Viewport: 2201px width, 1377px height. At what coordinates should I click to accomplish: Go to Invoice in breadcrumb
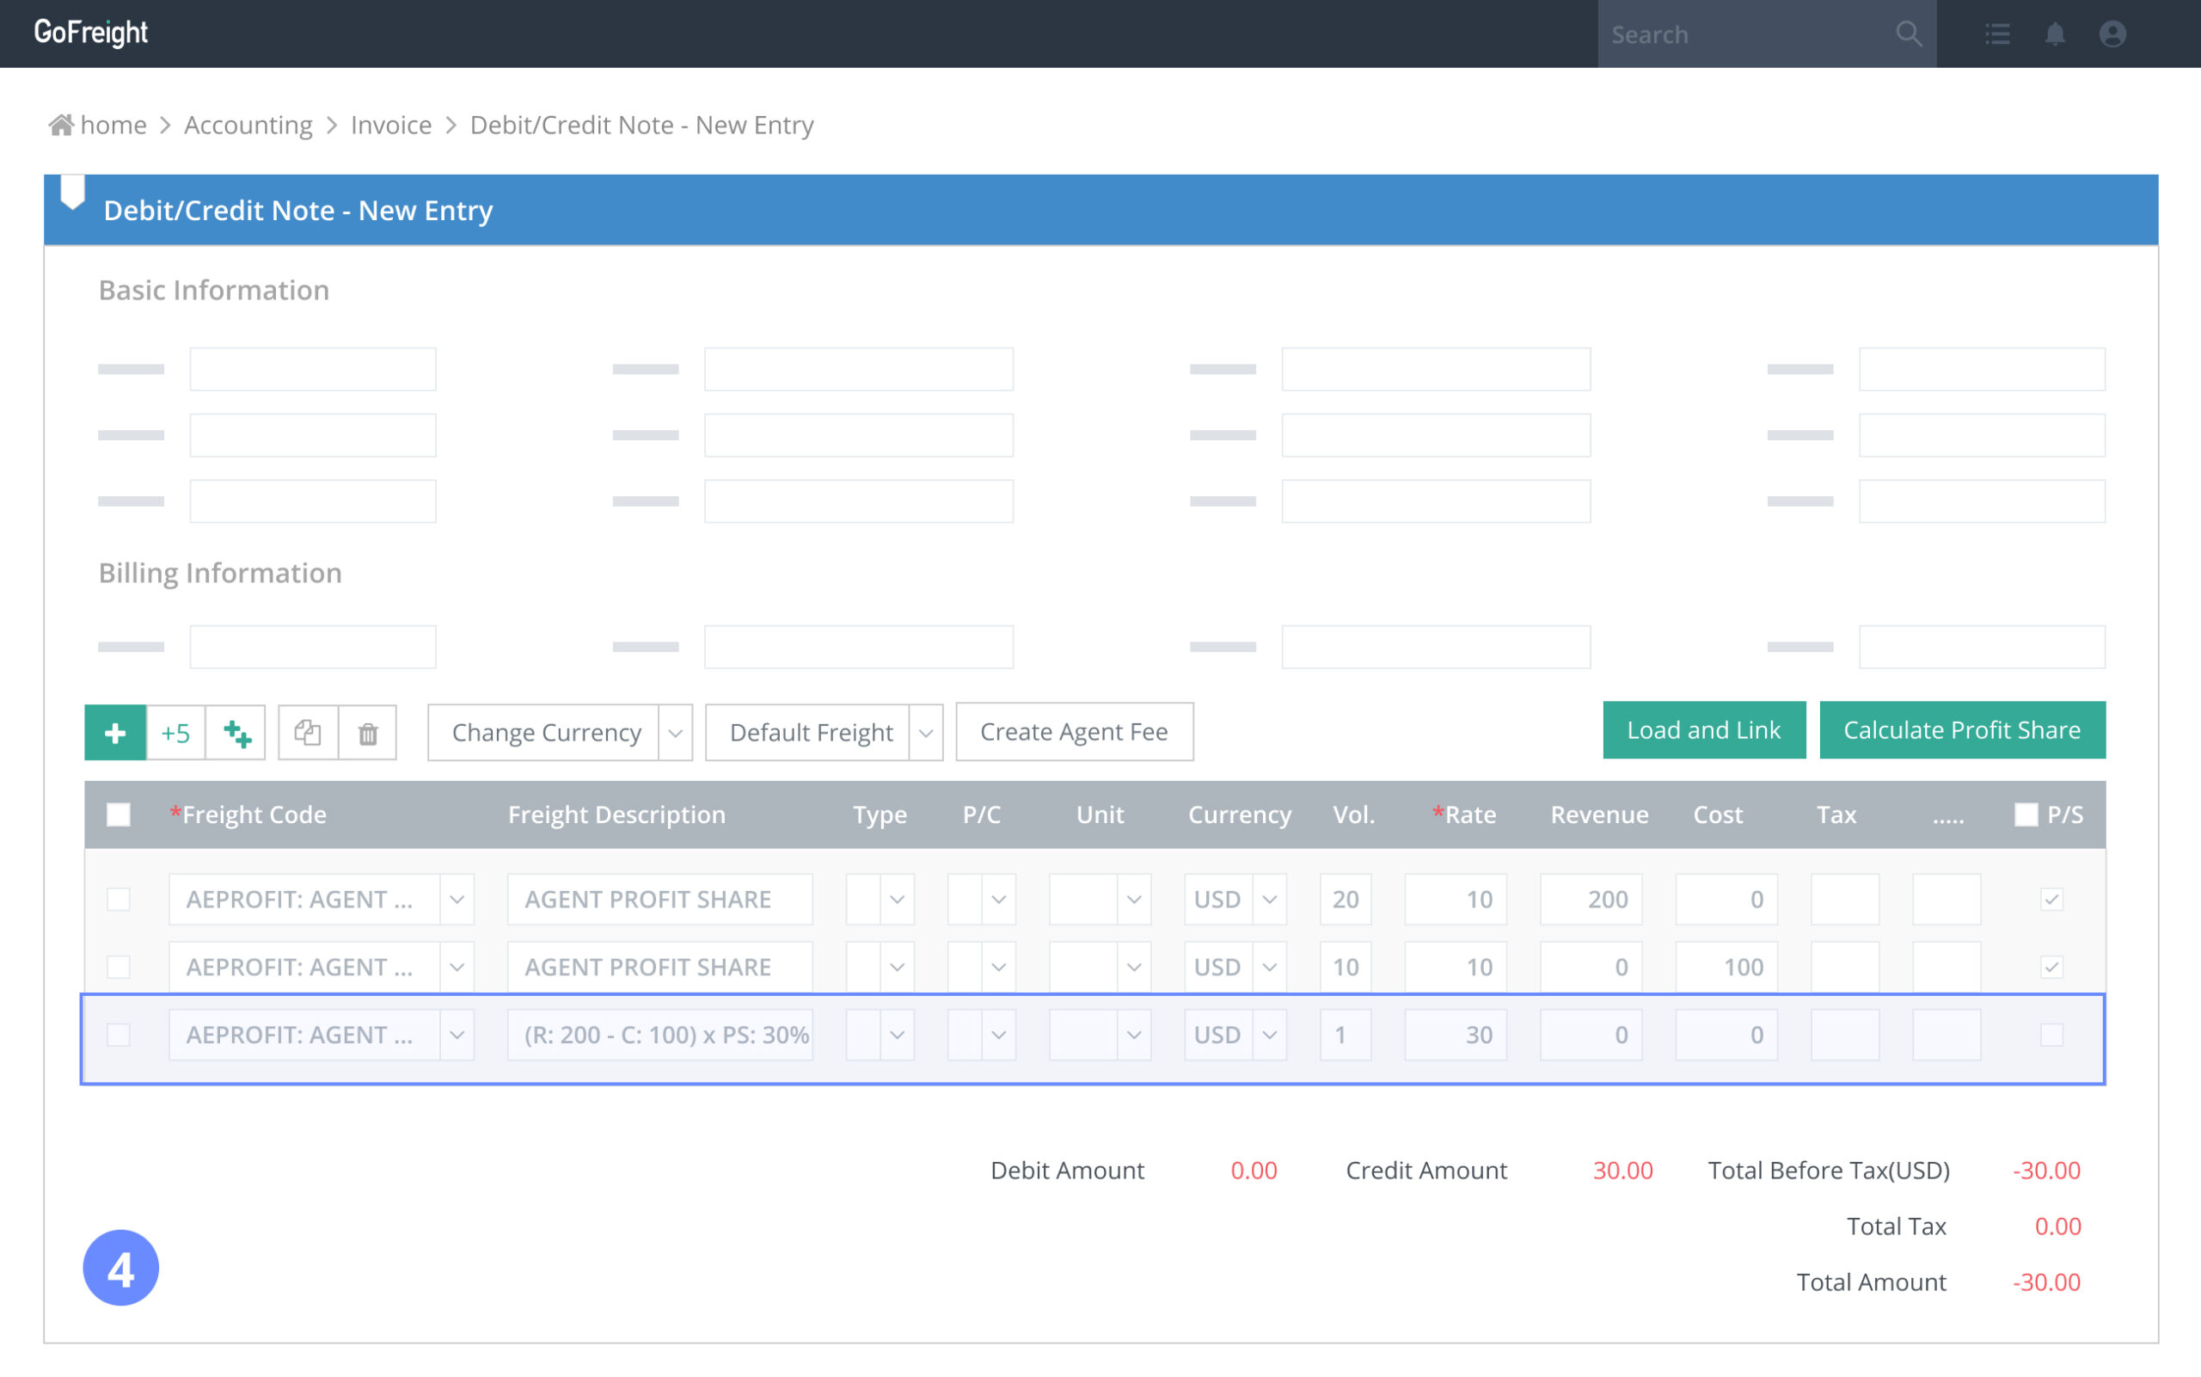390,125
